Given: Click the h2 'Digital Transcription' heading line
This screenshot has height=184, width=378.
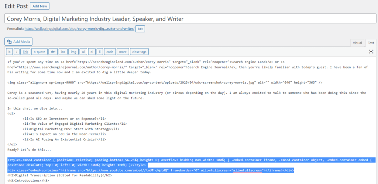Looking at the screenshot, I should (59, 176).
